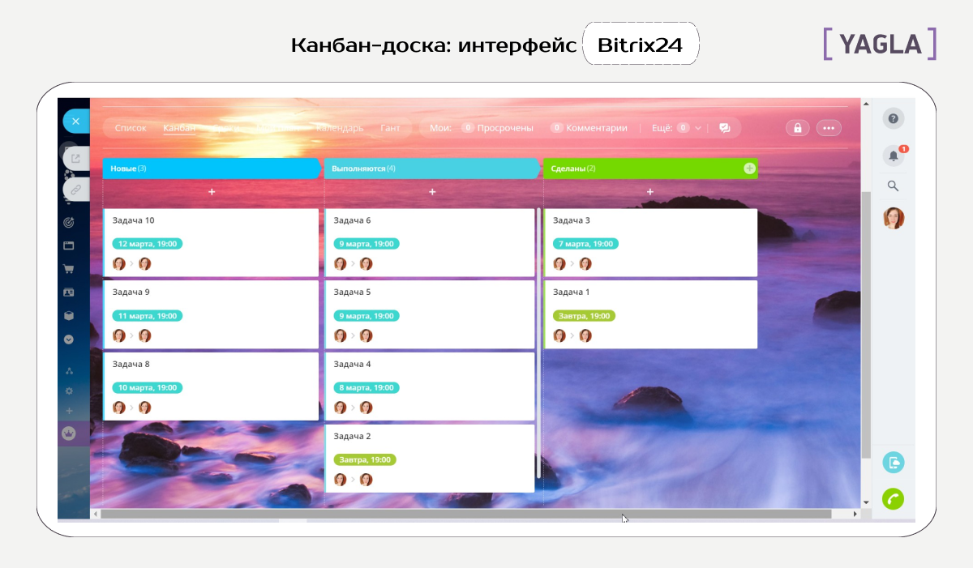Click the chat bubbles read-all icon
This screenshot has width=973, height=568.
pyautogui.click(x=725, y=128)
